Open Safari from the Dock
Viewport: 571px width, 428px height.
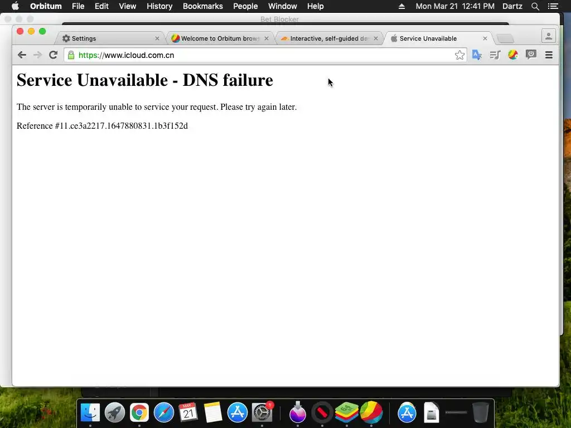click(x=163, y=413)
